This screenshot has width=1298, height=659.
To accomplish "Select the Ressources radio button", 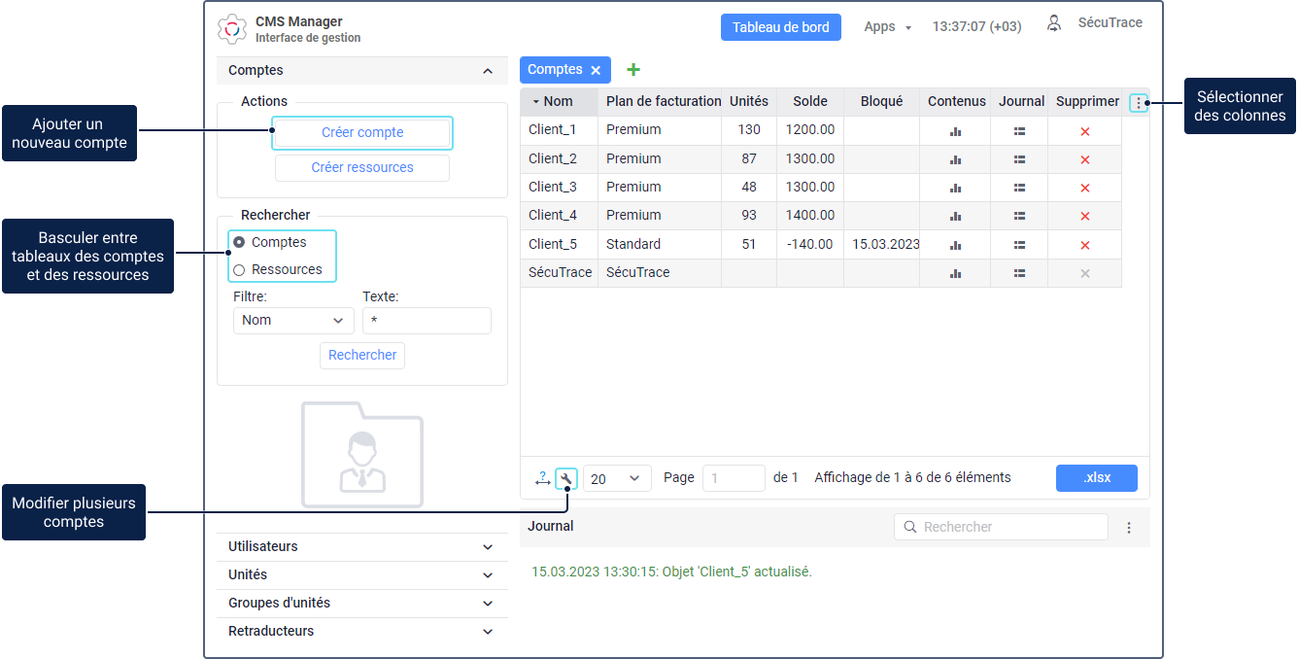I will 239,270.
